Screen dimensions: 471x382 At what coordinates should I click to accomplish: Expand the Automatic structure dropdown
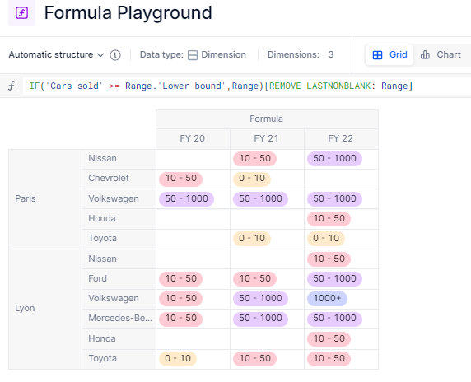point(56,54)
